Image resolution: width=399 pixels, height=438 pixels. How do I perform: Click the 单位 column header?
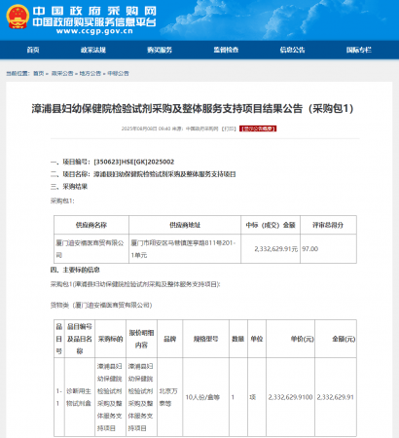(257, 339)
